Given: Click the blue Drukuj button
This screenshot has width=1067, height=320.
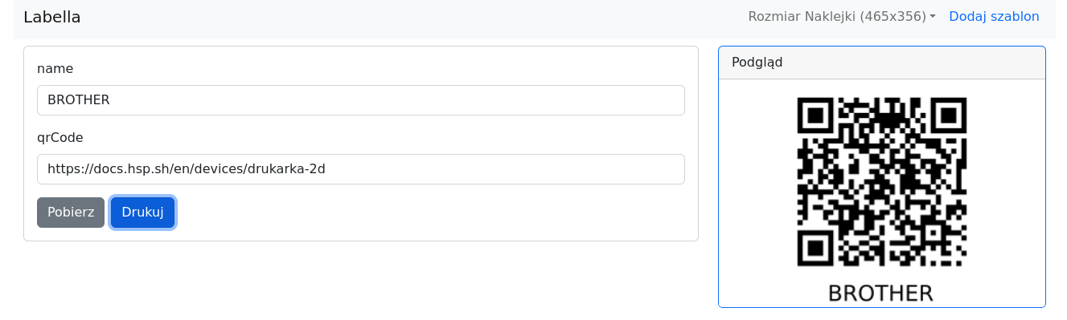Looking at the screenshot, I should coord(142,213).
